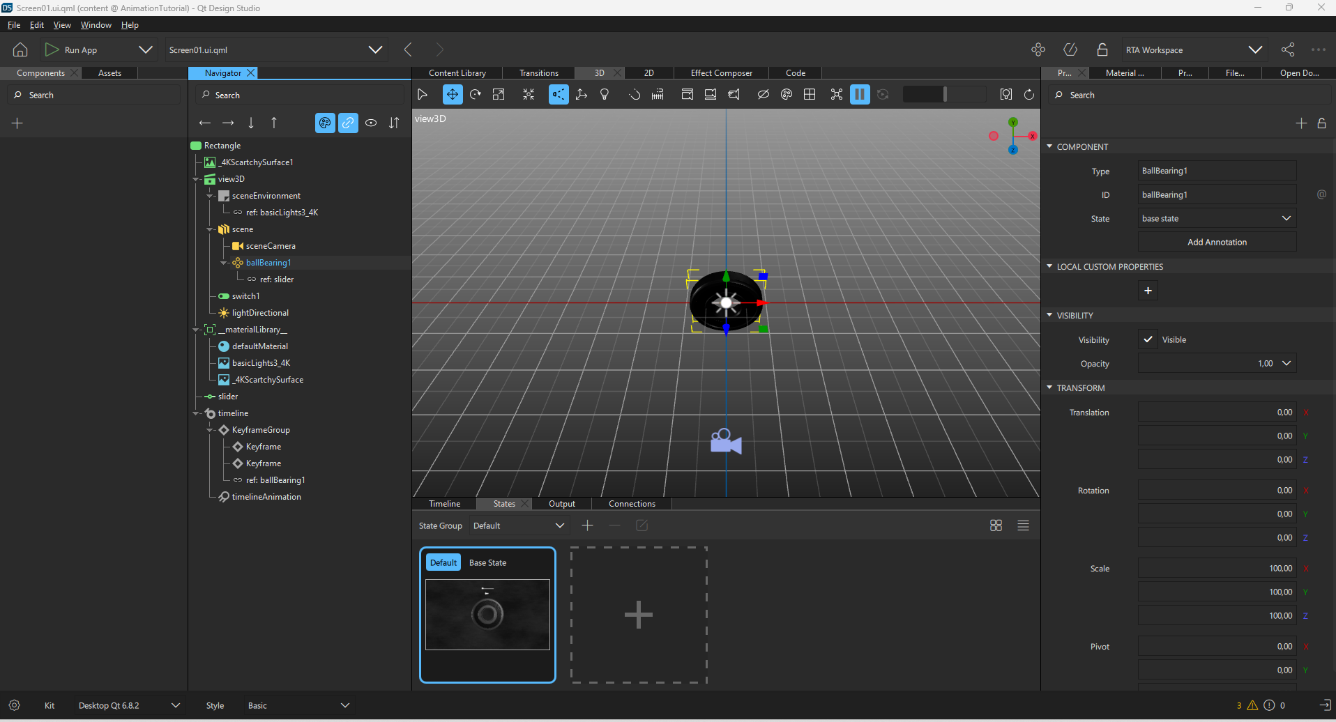This screenshot has height=722, width=1336.
Task: Toggle the eye visibility filter in Navigator
Action: point(371,123)
